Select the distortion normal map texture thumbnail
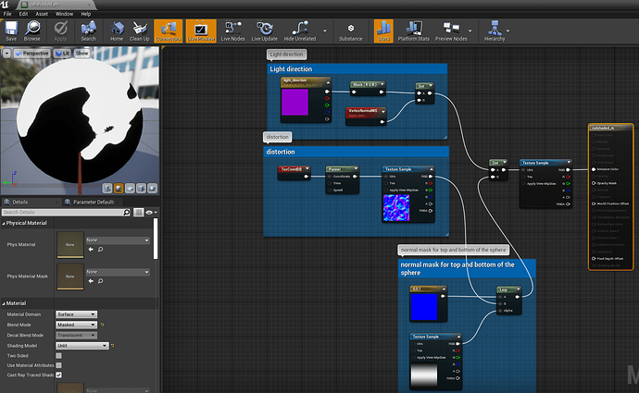The image size is (639, 393). (396, 208)
